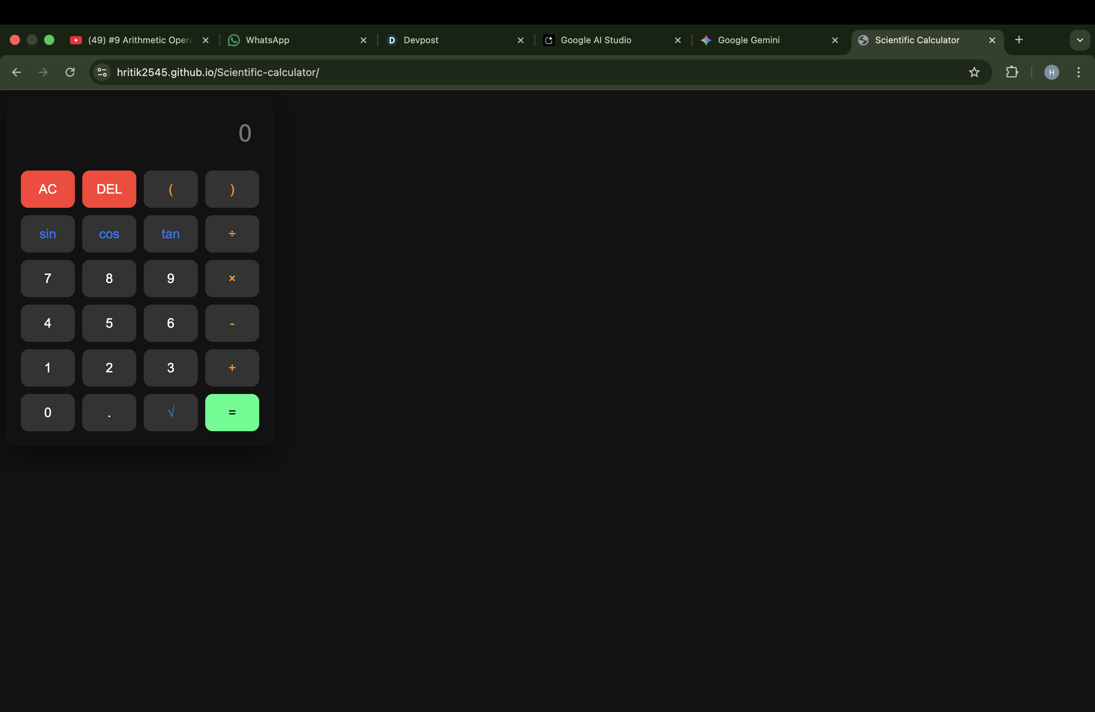Screen dimensions: 1095x712
Task: Open a new tab with the plus icon
Action: pyautogui.click(x=1019, y=40)
